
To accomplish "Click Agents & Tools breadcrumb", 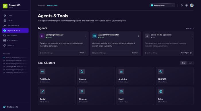I will click(x=52, y=5).
